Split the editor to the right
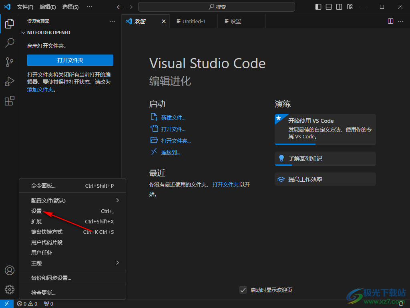Image resolution: width=410 pixels, height=308 pixels. (x=390, y=21)
